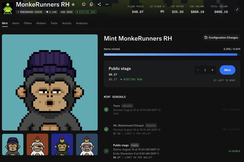Viewport: 244px width, 162px height.
Task: Click the top offer value $25.93
Action: pyautogui.click(x=178, y=12)
